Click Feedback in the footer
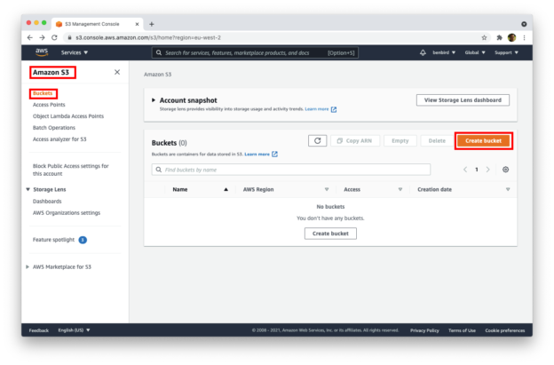 tap(39, 330)
